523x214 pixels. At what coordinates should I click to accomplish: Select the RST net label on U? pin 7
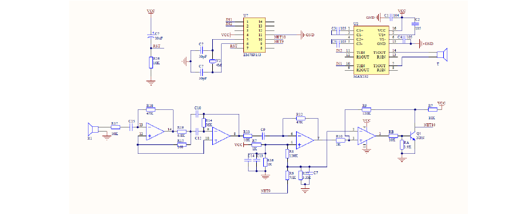[x=234, y=46]
